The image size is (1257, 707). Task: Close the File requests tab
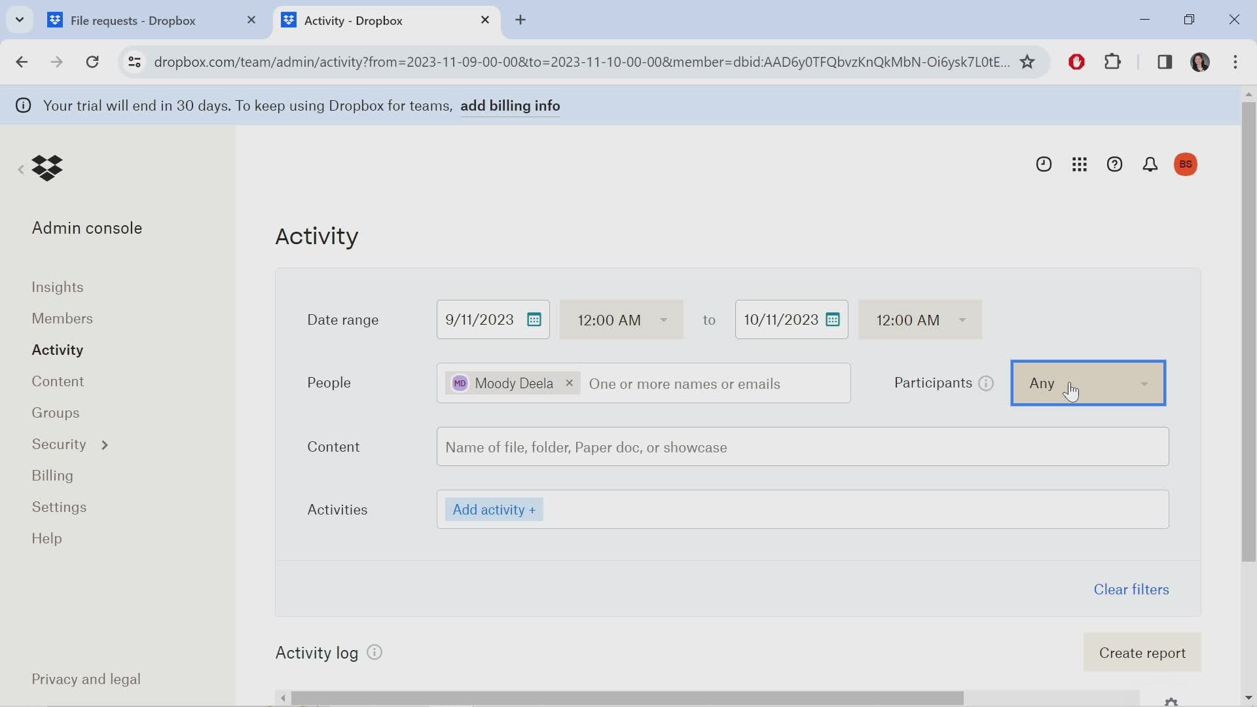click(251, 20)
